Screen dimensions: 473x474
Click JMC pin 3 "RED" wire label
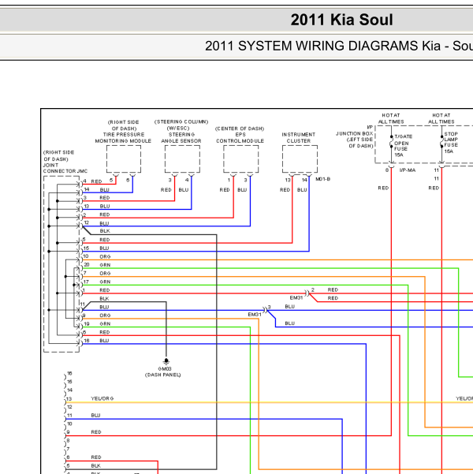point(105,198)
